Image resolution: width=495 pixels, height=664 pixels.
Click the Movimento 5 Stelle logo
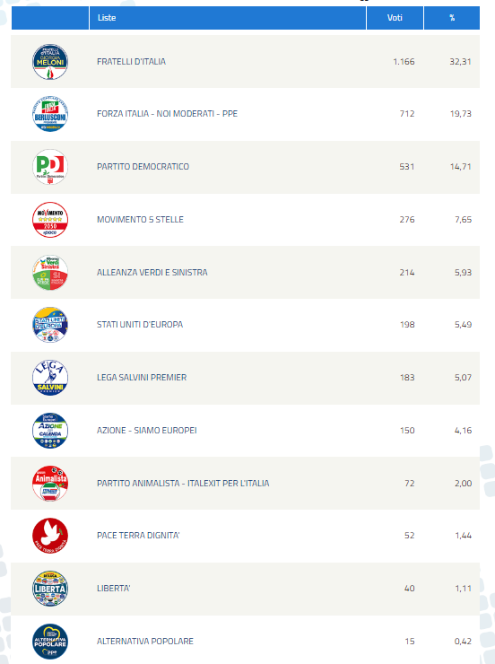click(50, 220)
